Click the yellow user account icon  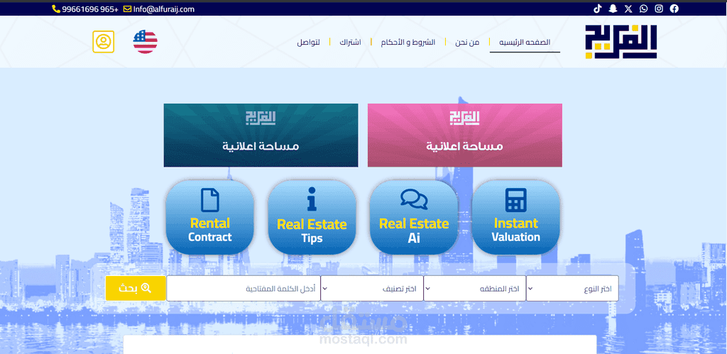[103, 42]
